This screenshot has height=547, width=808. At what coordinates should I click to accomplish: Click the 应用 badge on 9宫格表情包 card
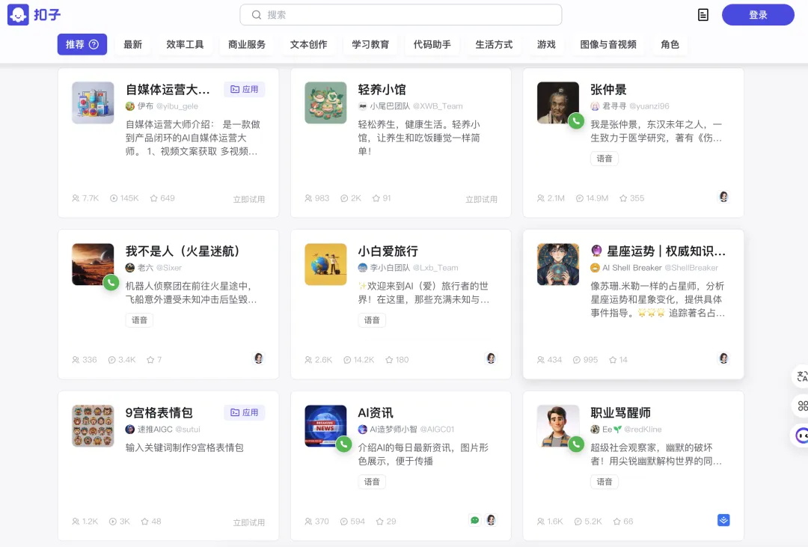pos(245,412)
